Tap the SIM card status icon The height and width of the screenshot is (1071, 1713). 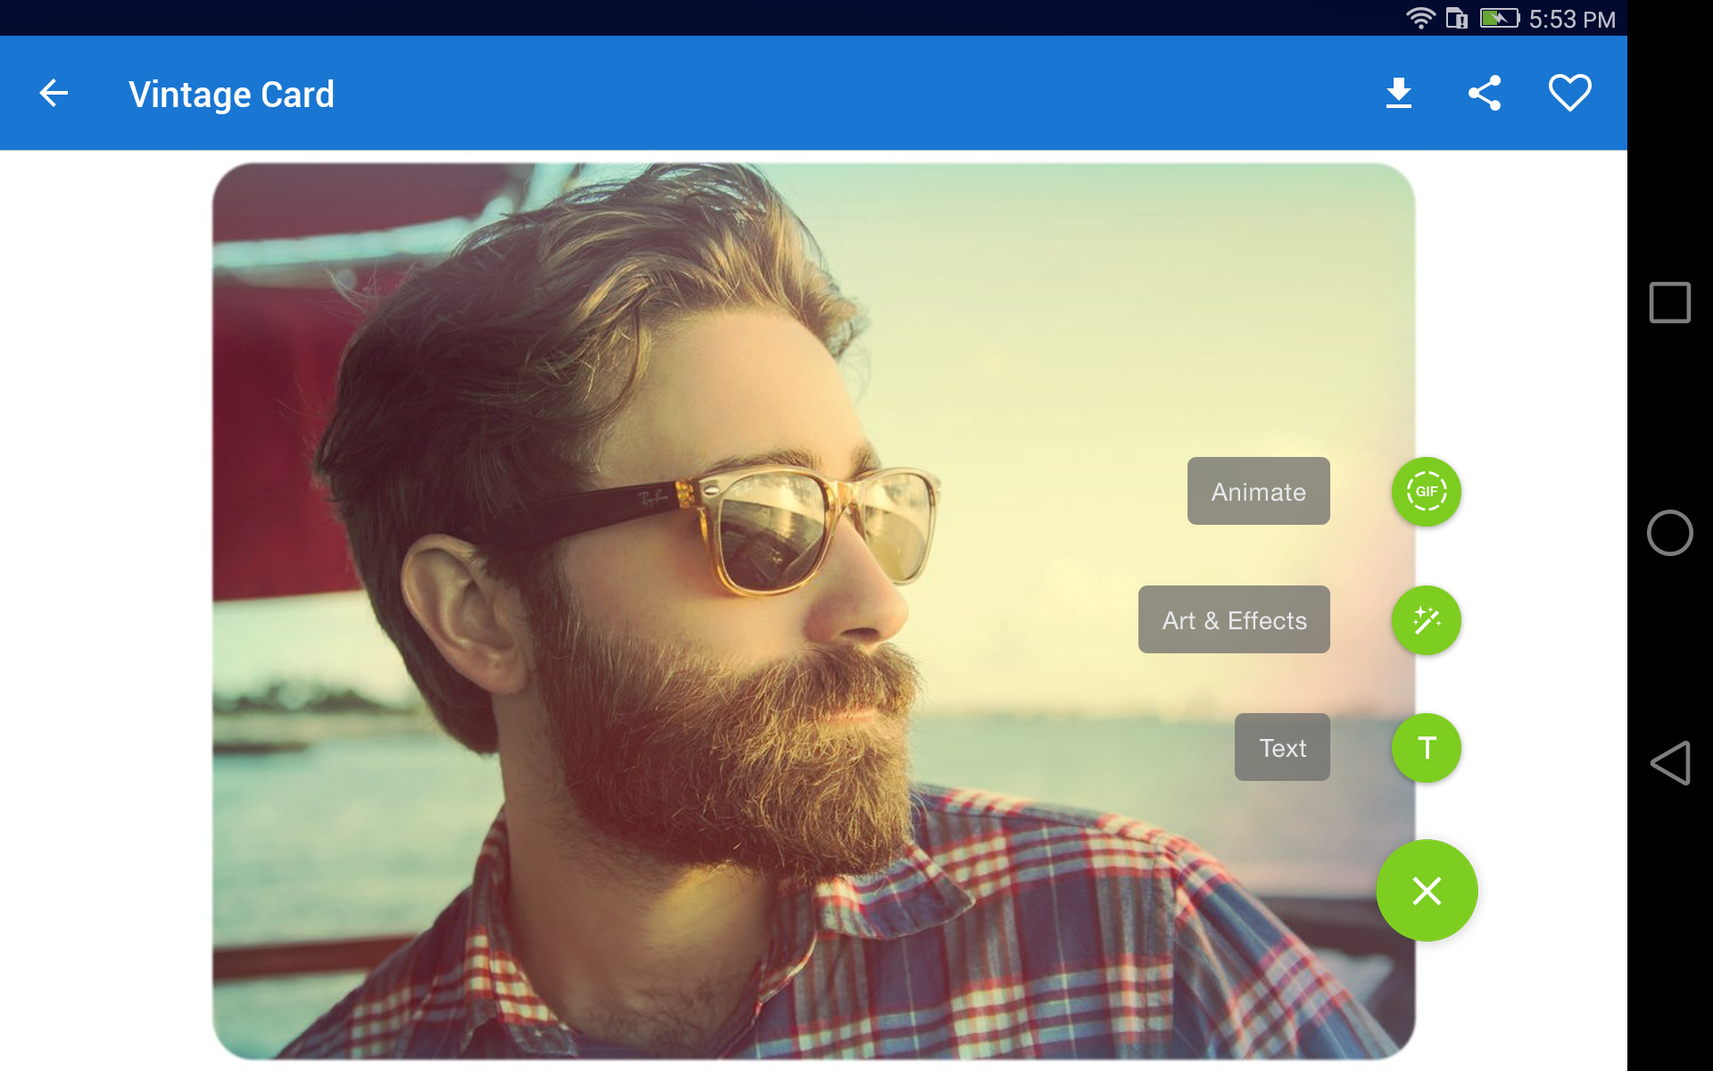click(x=1456, y=18)
